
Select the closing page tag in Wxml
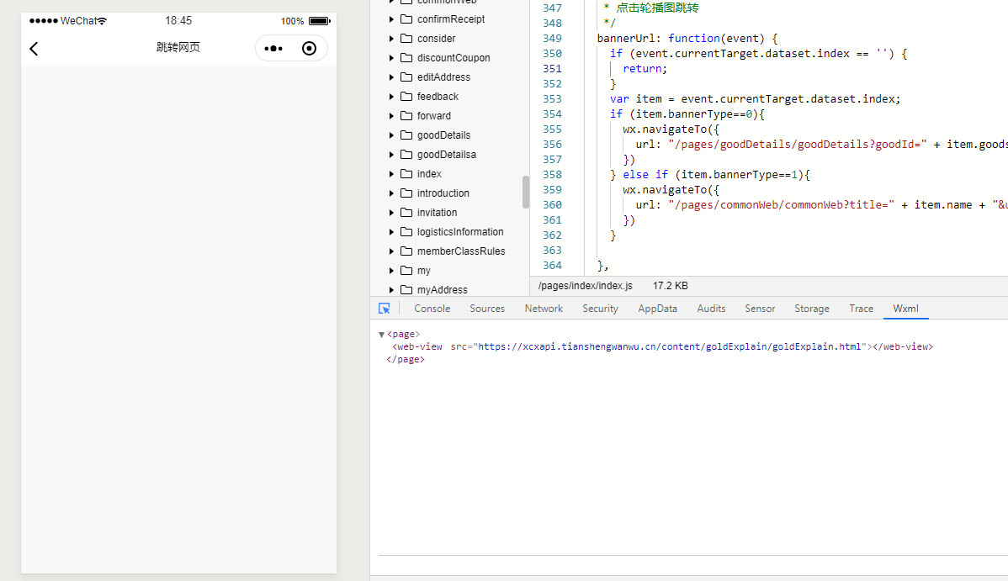coord(406,359)
